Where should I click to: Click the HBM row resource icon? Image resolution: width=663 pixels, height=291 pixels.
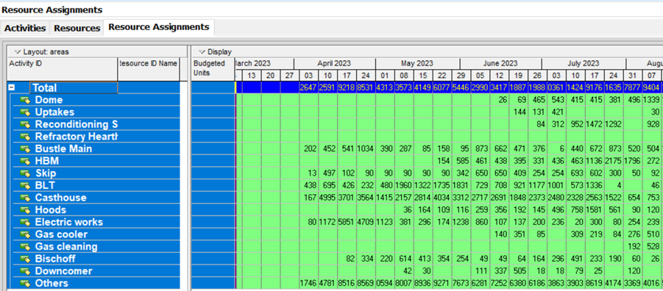(x=26, y=162)
